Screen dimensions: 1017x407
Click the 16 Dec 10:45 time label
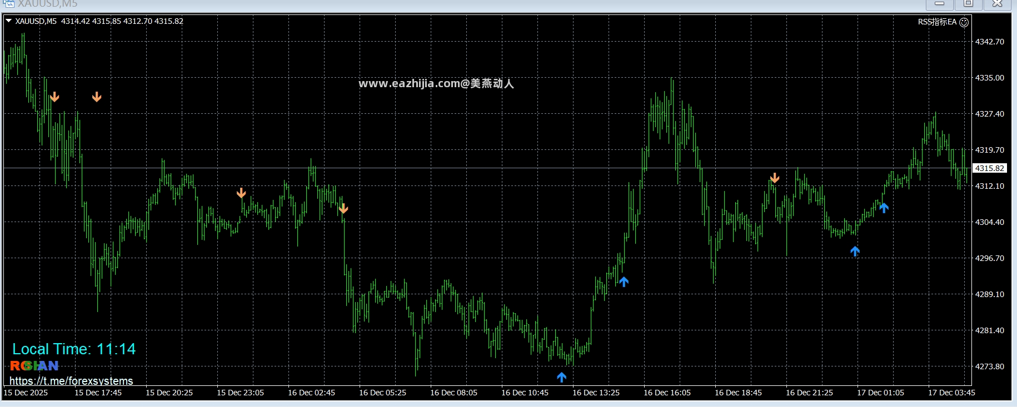click(x=525, y=393)
